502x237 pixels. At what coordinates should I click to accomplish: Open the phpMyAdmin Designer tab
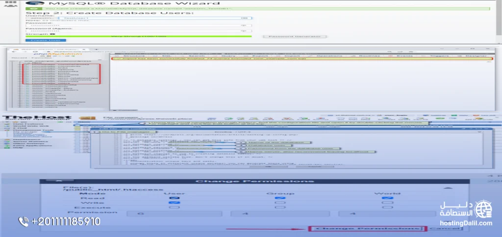[473, 56]
